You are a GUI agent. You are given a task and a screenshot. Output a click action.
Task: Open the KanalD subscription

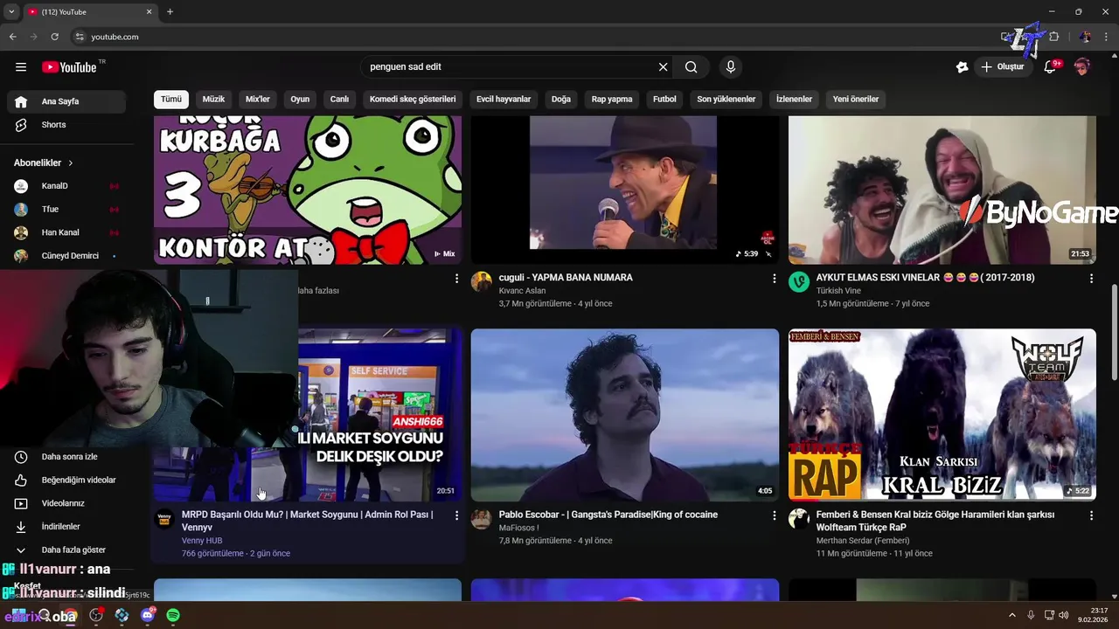(66, 186)
